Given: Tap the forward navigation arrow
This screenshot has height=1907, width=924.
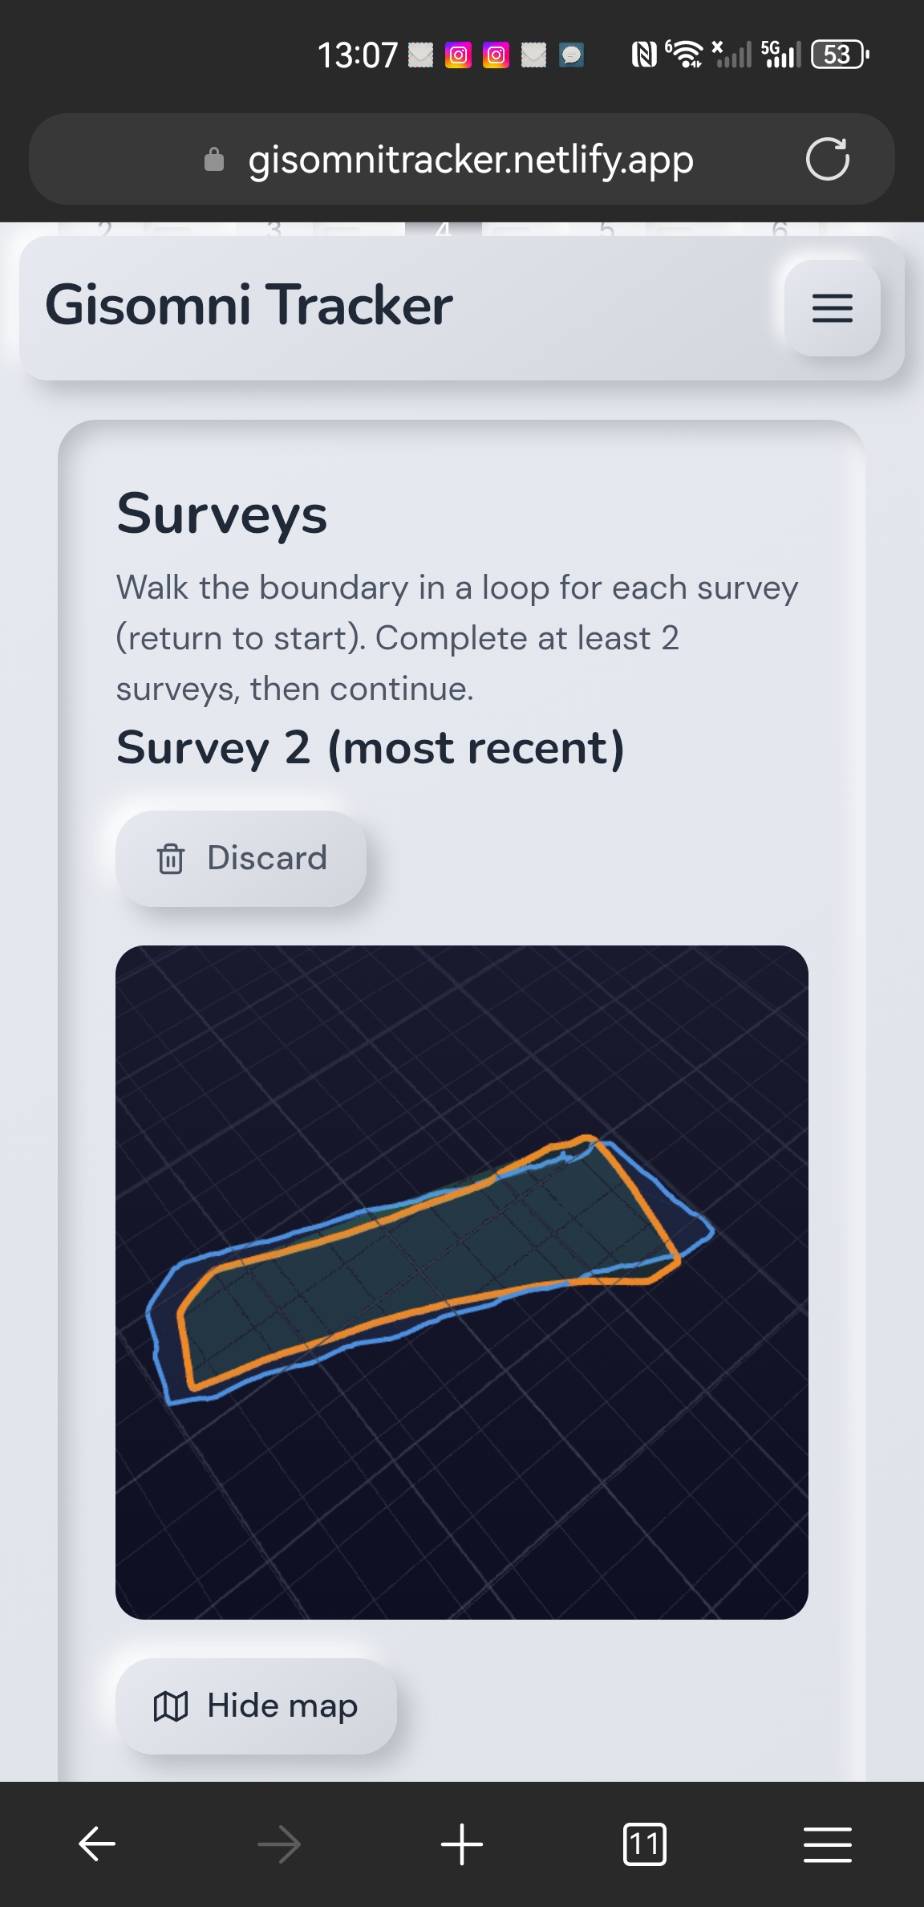Looking at the screenshot, I should pos(278,1843).
